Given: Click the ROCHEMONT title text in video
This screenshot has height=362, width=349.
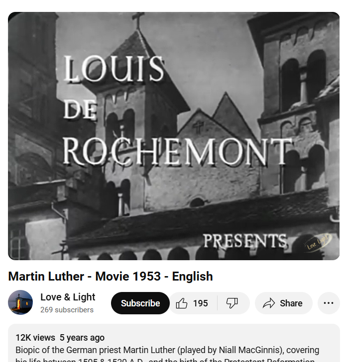Looking at the screenshot, I should 177,151.
